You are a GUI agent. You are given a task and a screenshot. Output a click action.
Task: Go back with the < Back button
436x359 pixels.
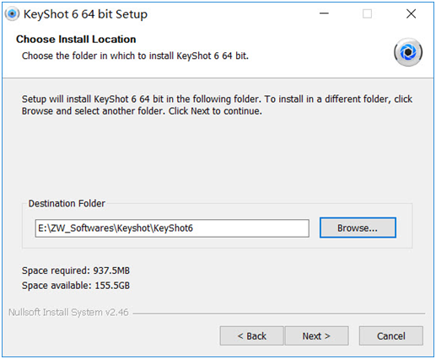click(251, 335)
